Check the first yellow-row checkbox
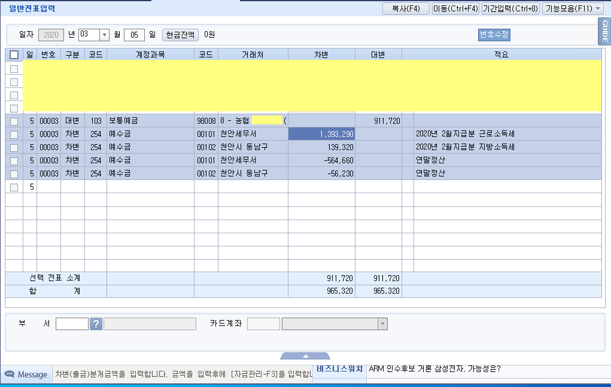Viewport: 611px width, 387px height. [14, 69]
